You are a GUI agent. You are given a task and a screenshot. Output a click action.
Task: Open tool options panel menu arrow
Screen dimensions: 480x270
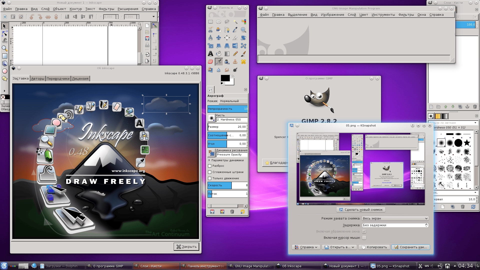245,89
